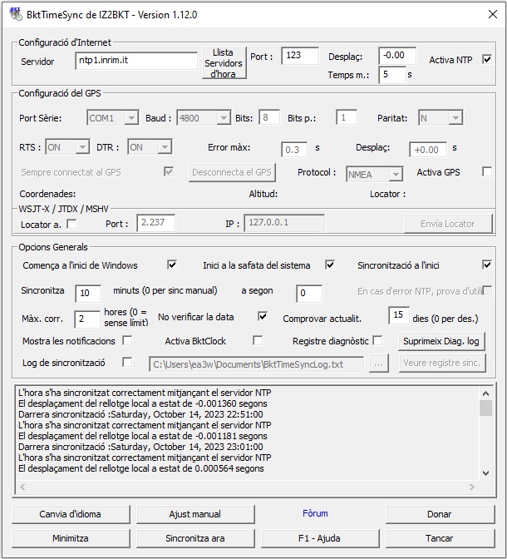Click the Bits field showing 8
Viewport: 507px width, 559px height.
click(269, 117)
